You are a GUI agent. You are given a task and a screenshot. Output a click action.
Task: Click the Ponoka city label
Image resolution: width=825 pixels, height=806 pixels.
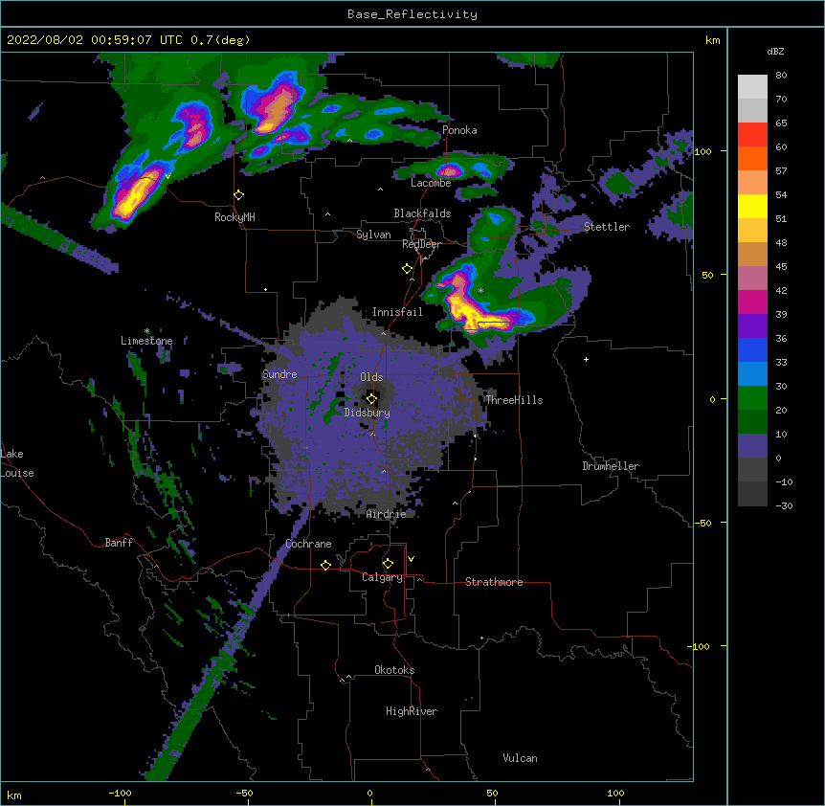coord(459,130)
